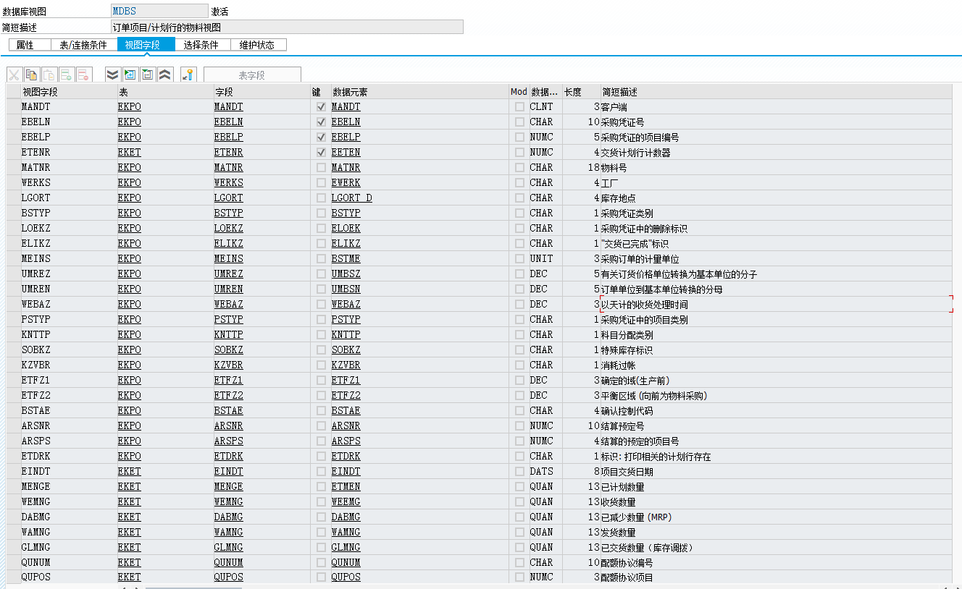This screenshot has width=962, height=589.
Task: Click the Paste icon in the toolbar
Action: tap(49, 74)
